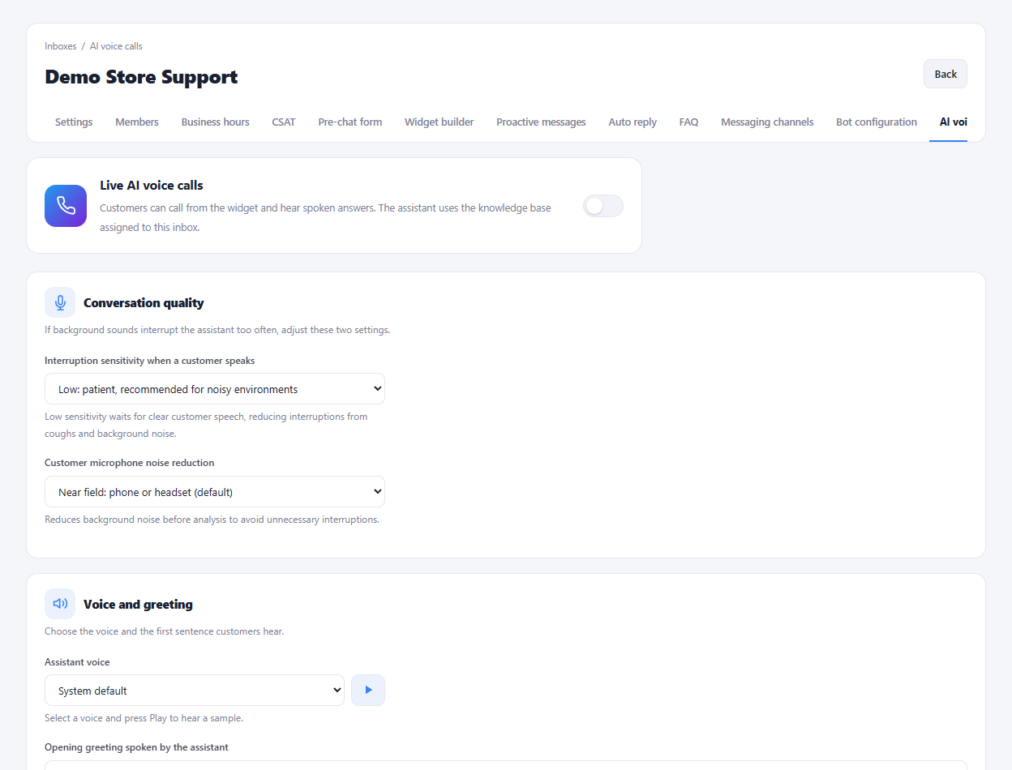This screenshot has height=770, width=1012.
Task: Click the hint about low sensitivity waiting for speech
Action: click(206, 425)
